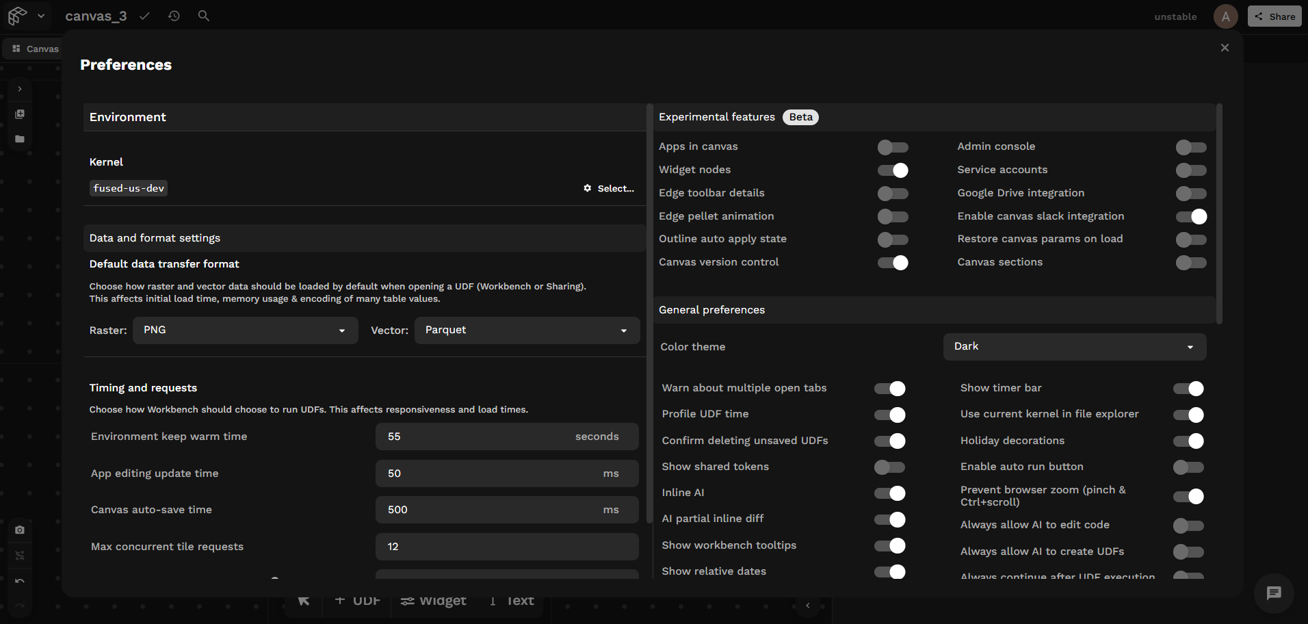Screen dimensions: 1308x624
Task: Click the unstable version label
Action: click(x=1175, y=16)
